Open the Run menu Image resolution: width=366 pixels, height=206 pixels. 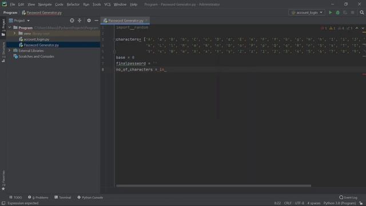click(x=86, y=5)
